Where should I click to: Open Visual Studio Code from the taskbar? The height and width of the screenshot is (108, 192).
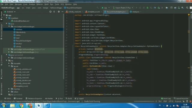(x=47, y=106)
